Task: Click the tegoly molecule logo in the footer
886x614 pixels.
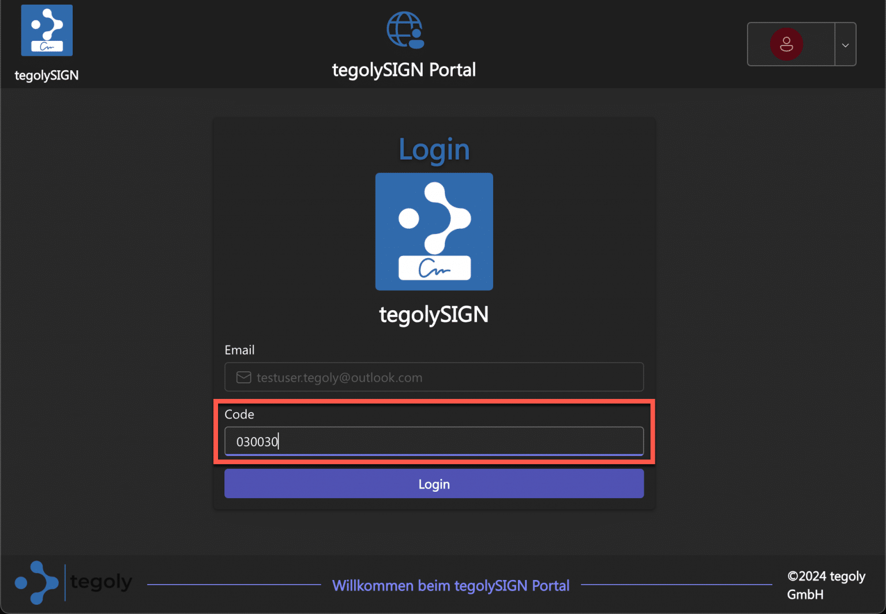Action: pyautogui.click(x=36, y=582)
